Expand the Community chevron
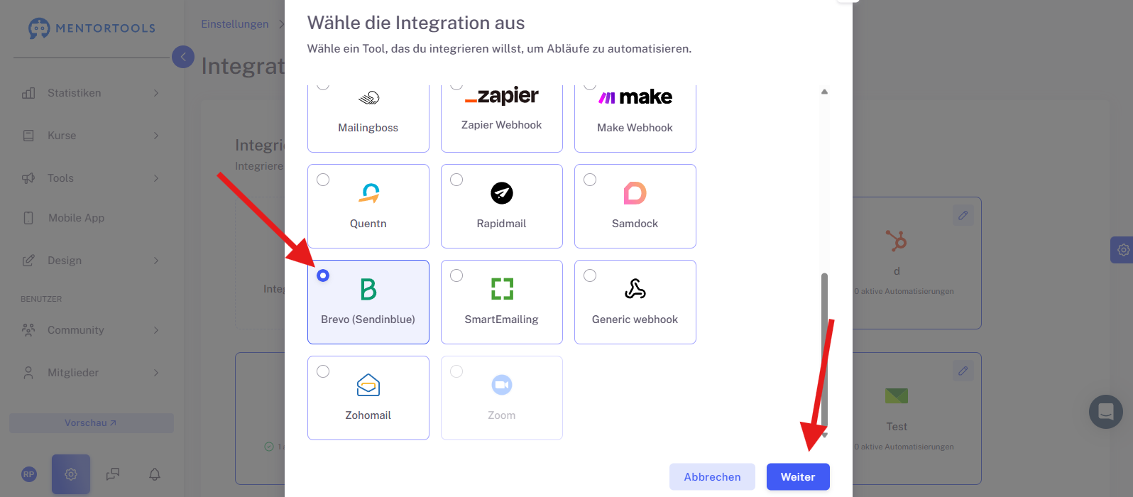The height and width of the screenshot is (497, 1133). (x=156, y=330)
